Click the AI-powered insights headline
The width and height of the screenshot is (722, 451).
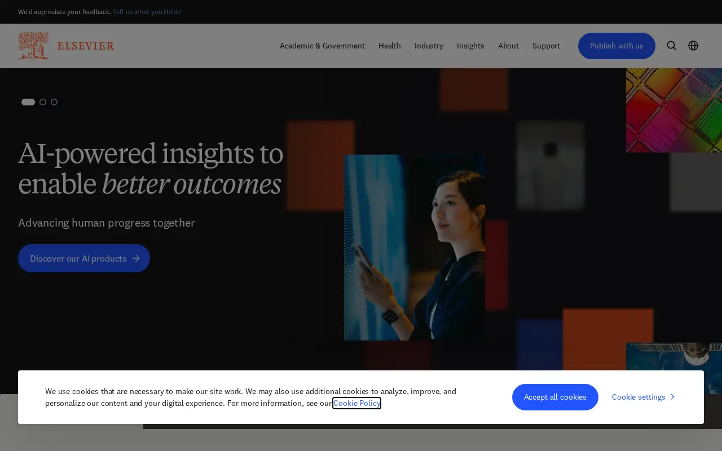[x=151, y=168]
